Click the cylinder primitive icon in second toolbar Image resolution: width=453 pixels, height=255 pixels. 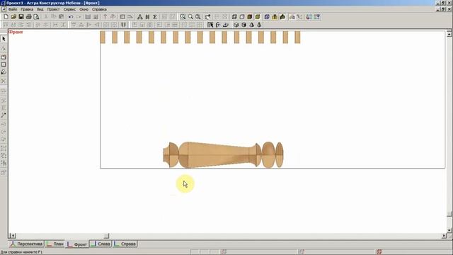pyautogui.click(x=243, y=25)
